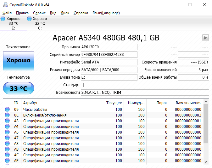Select disk E: tab at 33 °C
This screenshot has height=168, width=212.
[x=14, y=23]
